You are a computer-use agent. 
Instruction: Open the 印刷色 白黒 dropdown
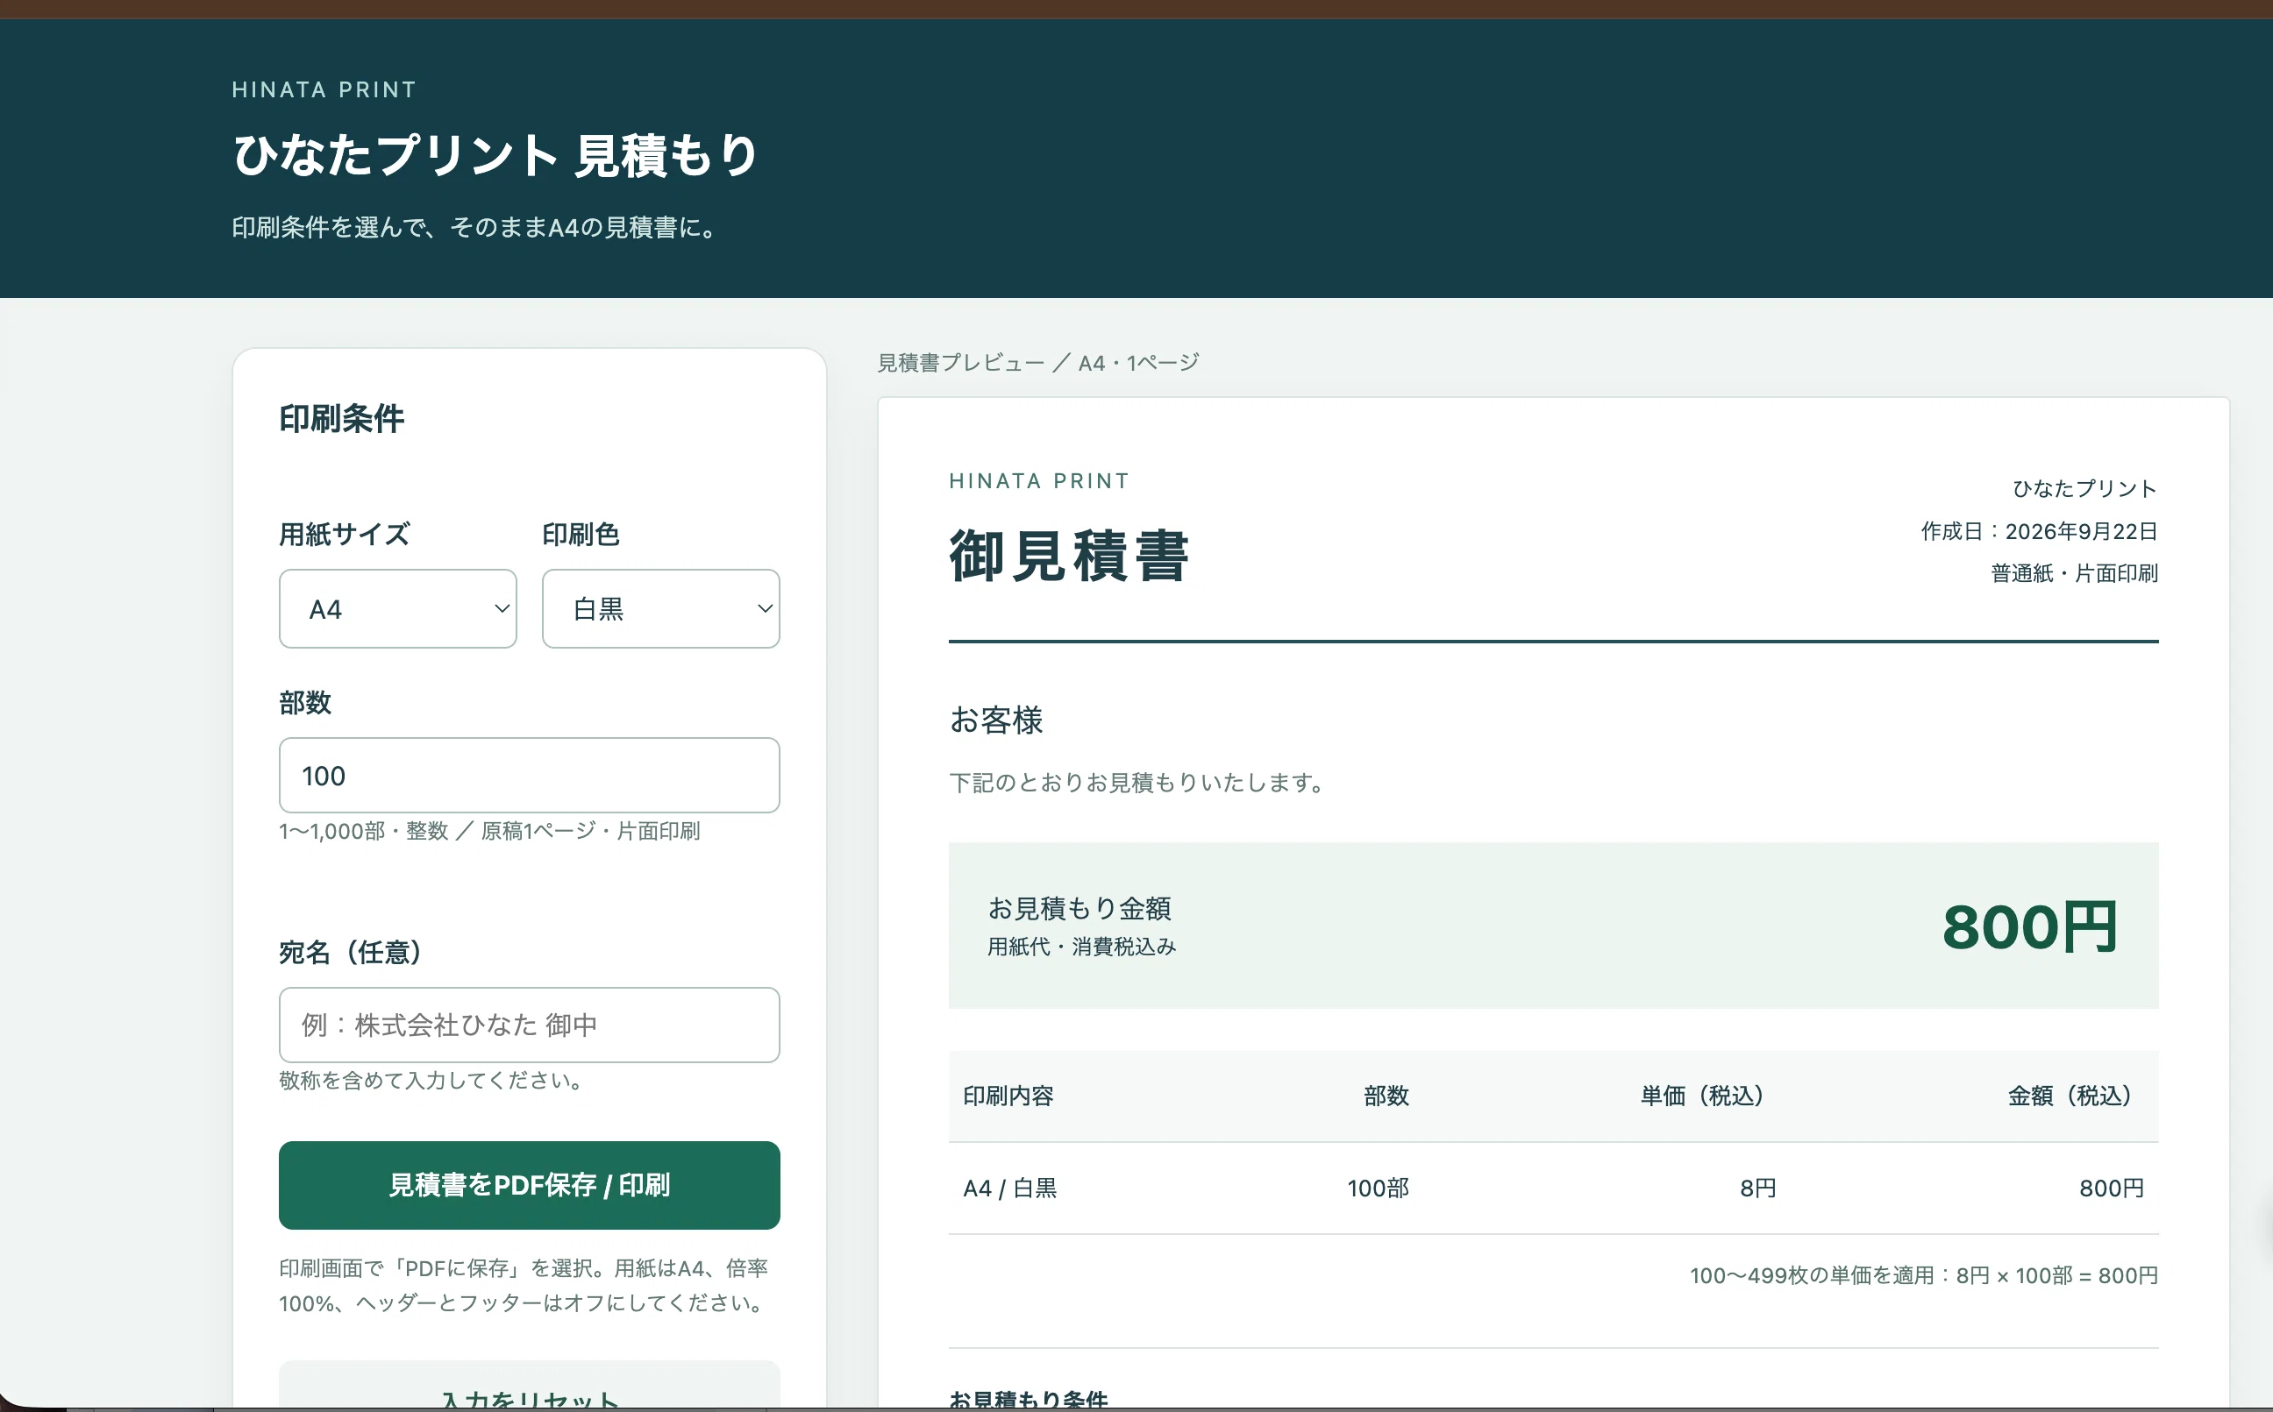tap(660, 609)
